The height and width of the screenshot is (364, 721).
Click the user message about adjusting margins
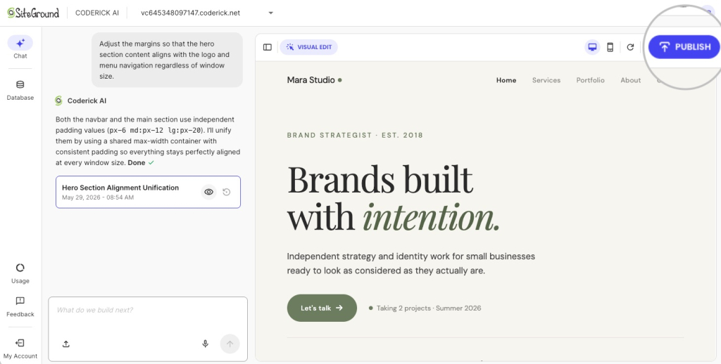coord(167,60)
